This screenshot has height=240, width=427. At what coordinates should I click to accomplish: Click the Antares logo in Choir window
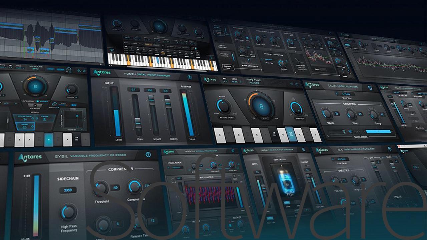(312, 85)
